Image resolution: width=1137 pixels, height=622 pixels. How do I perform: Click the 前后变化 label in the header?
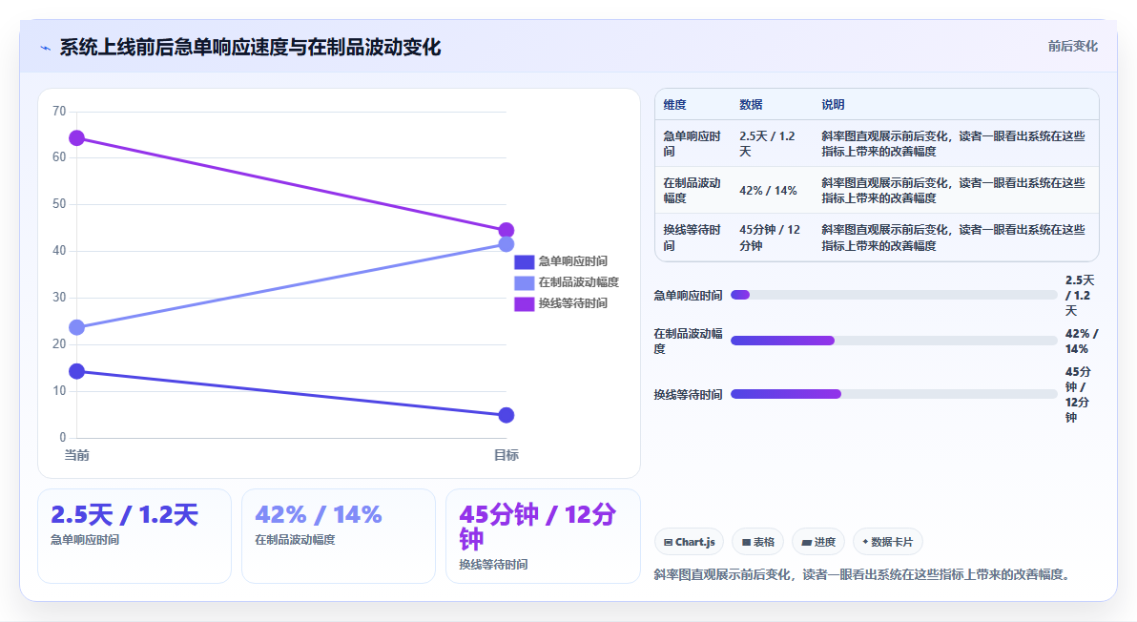pyautogui.click(x=1072, y=47)
